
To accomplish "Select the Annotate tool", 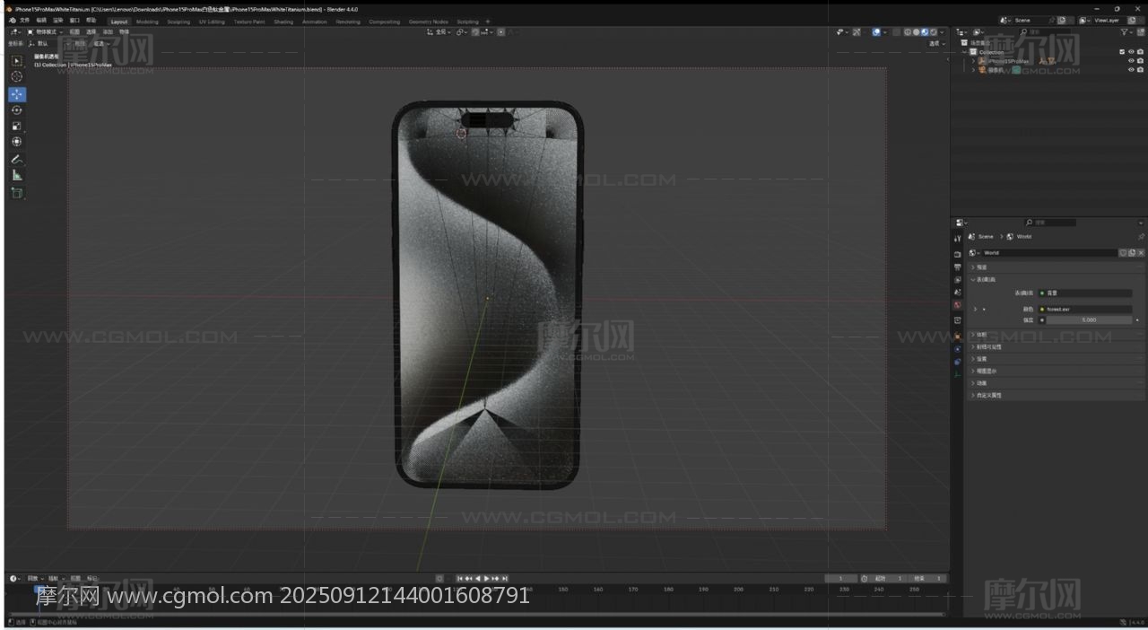I will coord(16,159).
